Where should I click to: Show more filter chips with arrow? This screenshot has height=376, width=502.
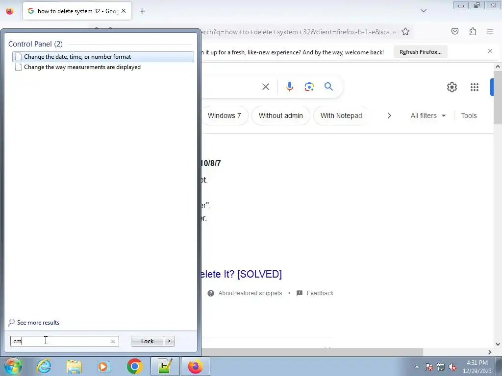point(389,116)
